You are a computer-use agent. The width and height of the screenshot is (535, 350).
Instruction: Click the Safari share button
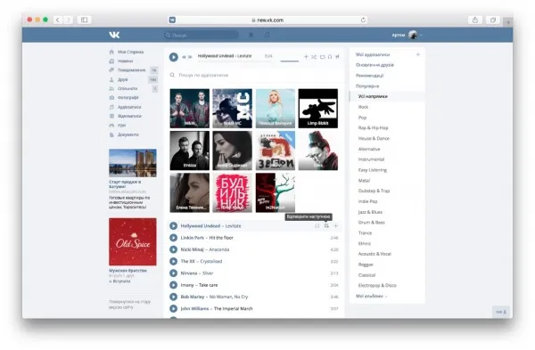[475, 20]
